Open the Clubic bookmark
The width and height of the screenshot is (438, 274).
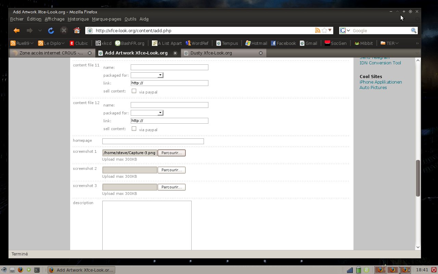79,43
